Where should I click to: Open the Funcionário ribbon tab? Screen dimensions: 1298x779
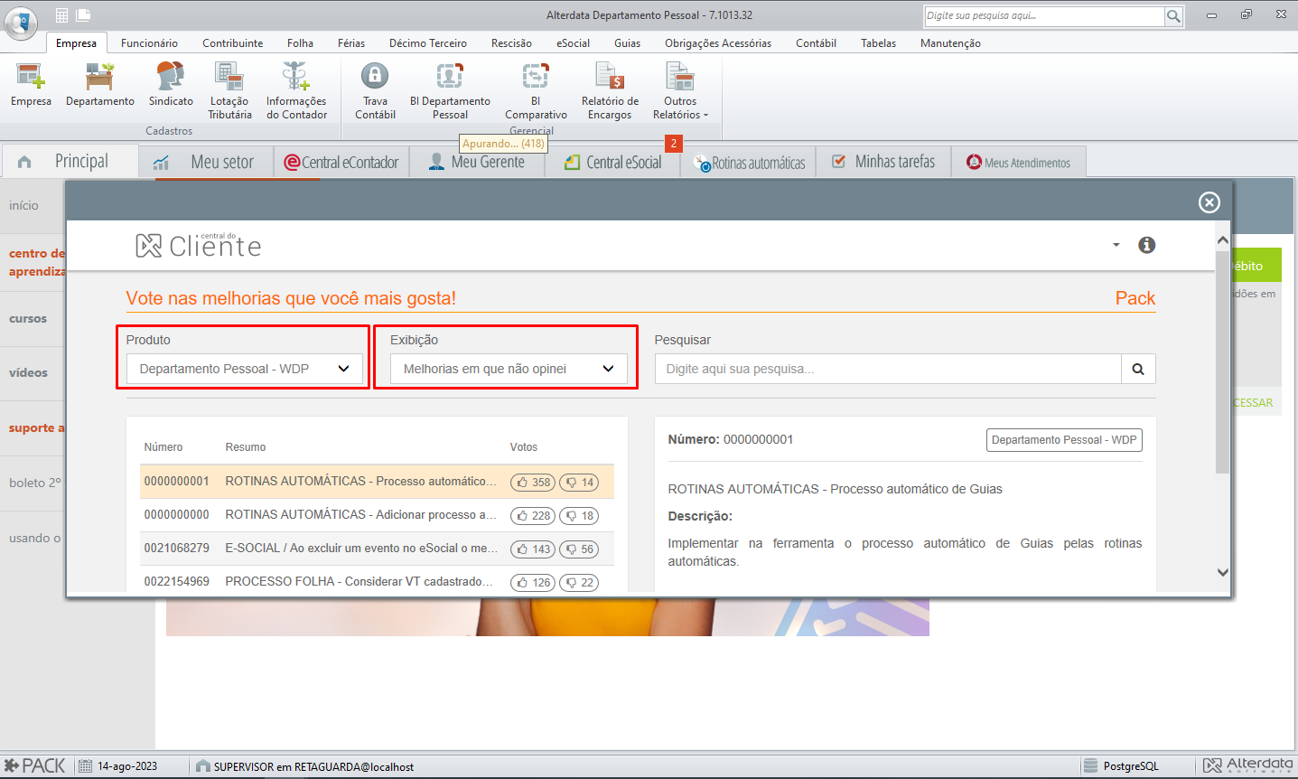(149, 43)
